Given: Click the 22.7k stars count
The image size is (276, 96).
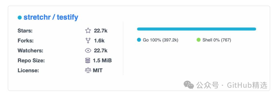Looking at the screenshot, I should point(101,31).
